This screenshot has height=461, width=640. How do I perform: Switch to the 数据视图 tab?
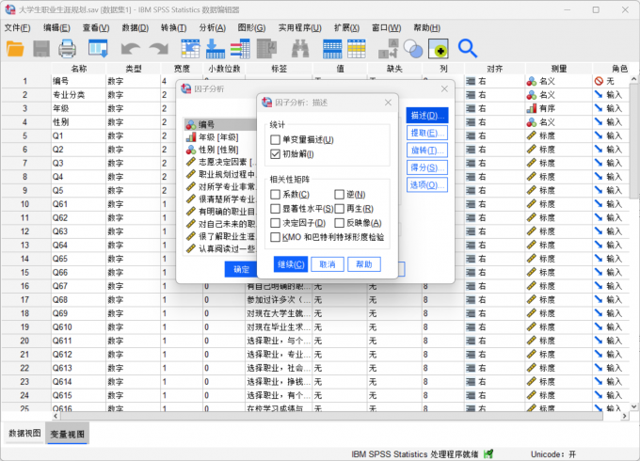coord(24,433)
